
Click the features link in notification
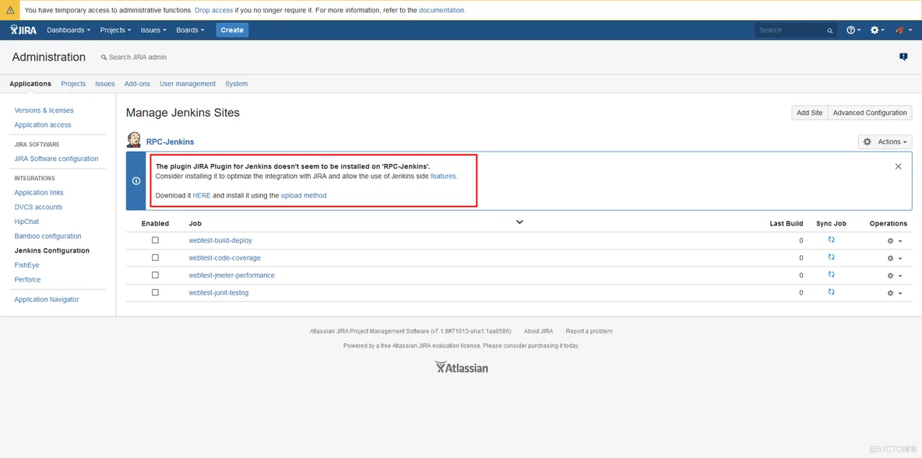pyautogui.click(x=443, y=177)
